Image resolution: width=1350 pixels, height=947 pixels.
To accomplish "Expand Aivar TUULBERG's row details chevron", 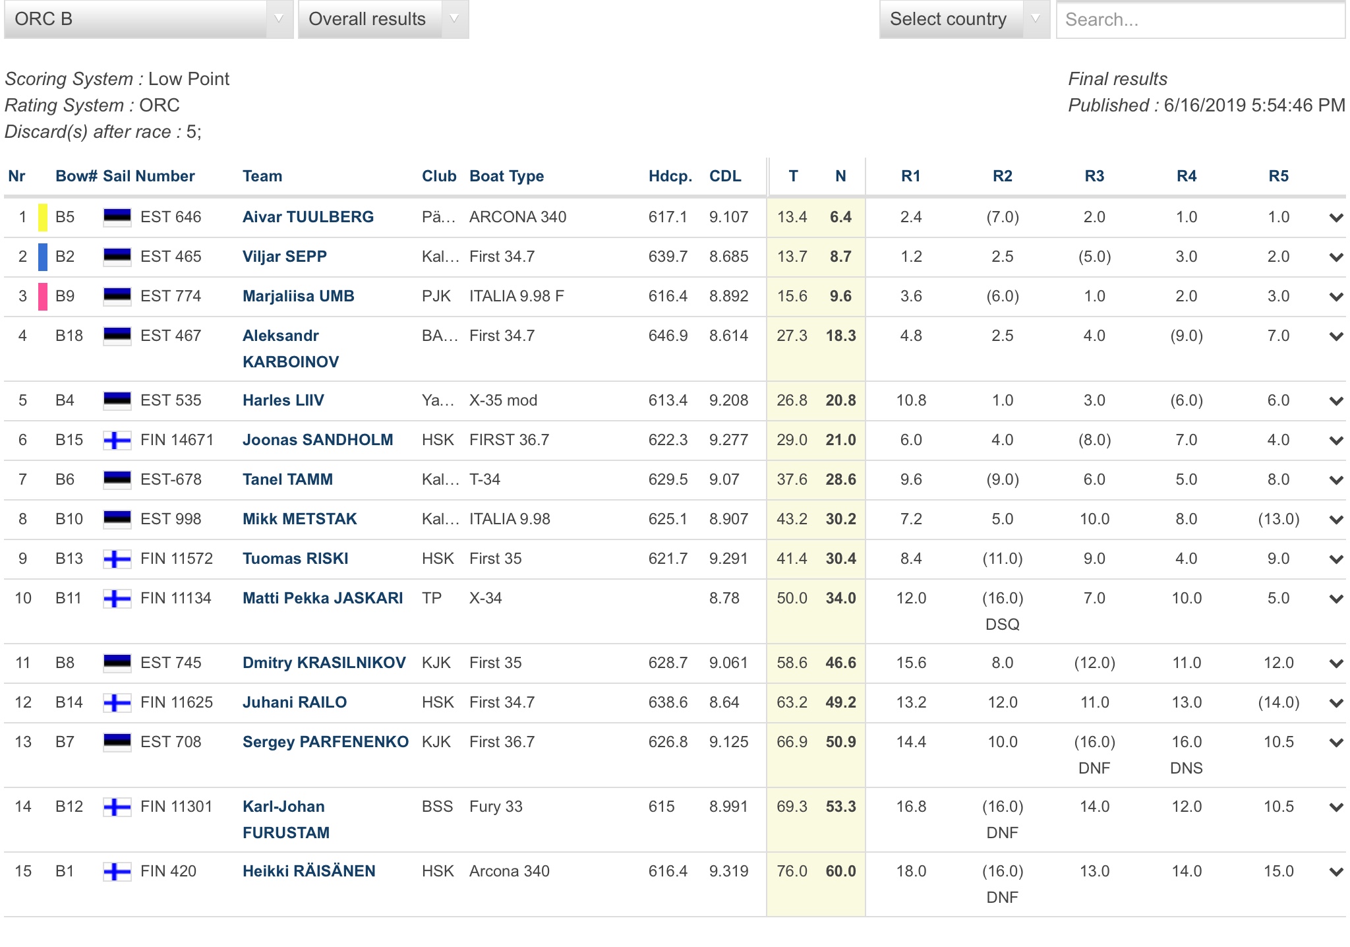I will 1336,218.
